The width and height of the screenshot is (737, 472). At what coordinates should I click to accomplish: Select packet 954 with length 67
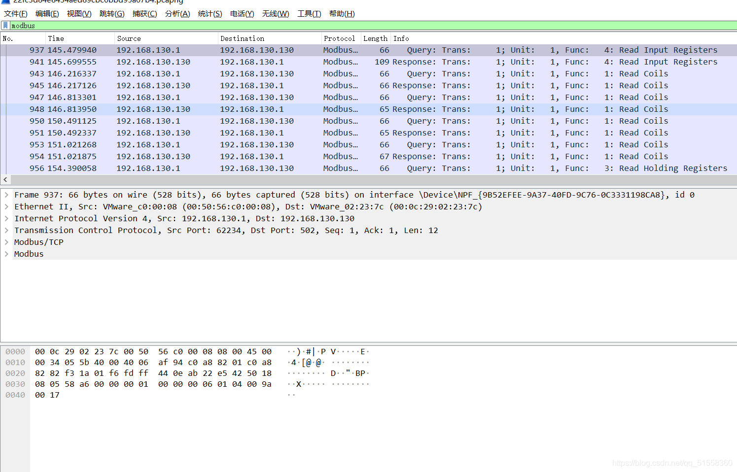(369, 157)
